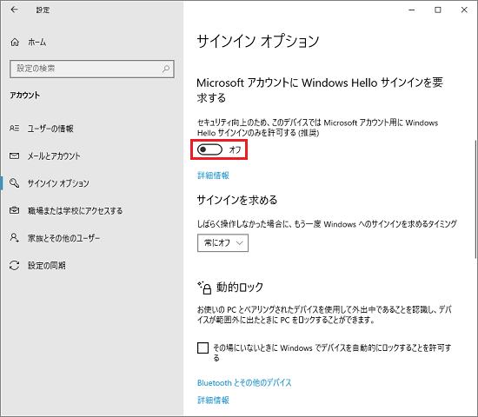Select サインイン オプション in sidebar
478x417 pixels.
[x=58, y=183]
